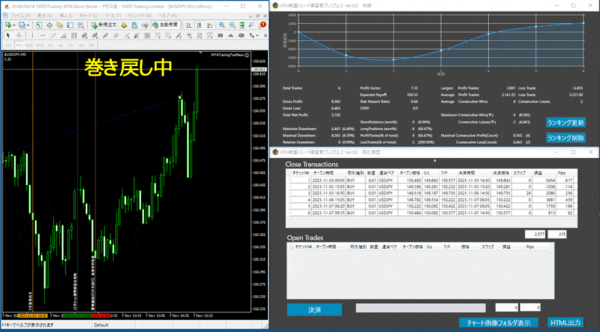Image resolution: width=600 pixels, height=332 pixels.
Task: Open the チャート (Chart) menu
Action: click(x=87, y=14)
